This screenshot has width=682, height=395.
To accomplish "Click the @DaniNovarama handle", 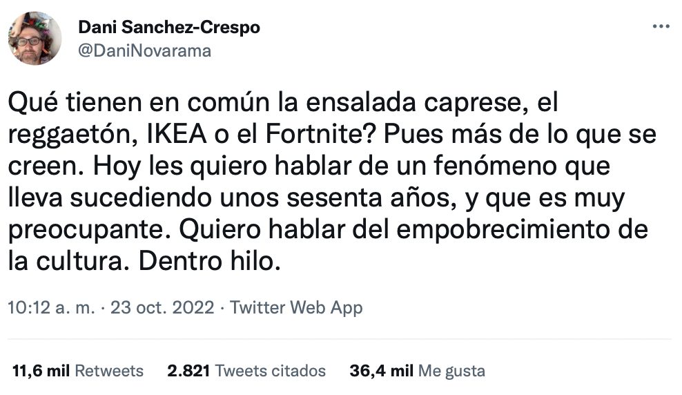I will click(x=144, y=50).
